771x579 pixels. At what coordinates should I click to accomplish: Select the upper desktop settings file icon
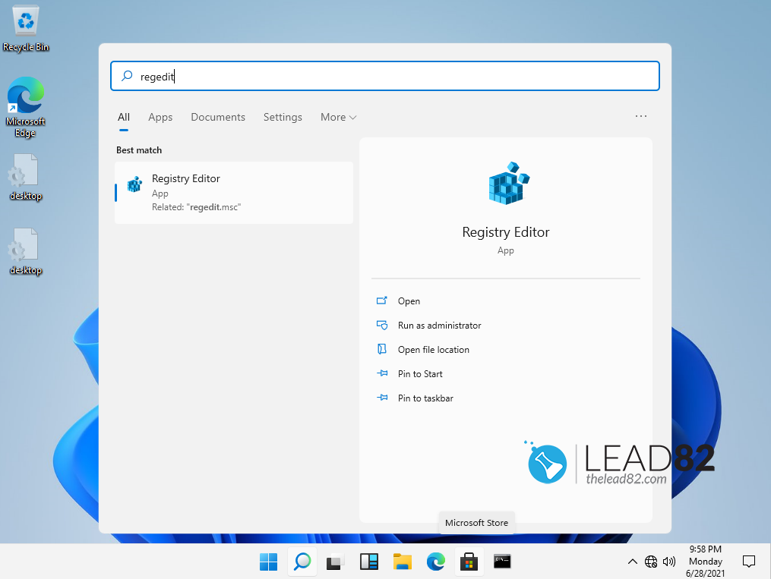click(25, 177)
